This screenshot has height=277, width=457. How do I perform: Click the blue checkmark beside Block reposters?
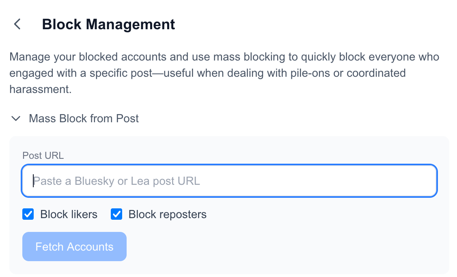point(116,214)
